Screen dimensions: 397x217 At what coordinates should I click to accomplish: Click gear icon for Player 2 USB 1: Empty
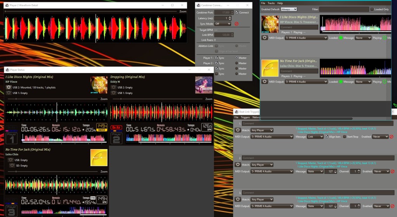pos(114,93)
